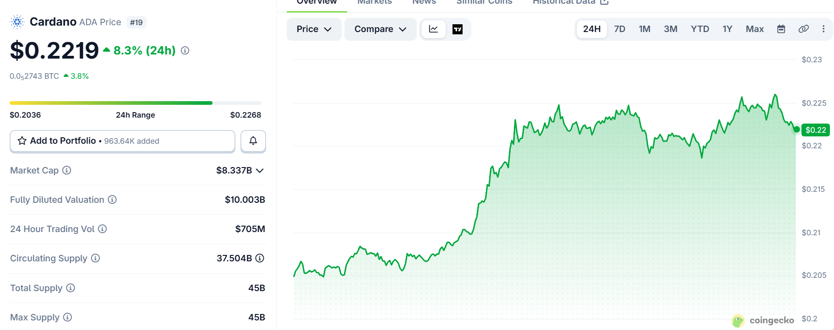The width and height of the screenshot is (834, 330).
Task: Click the $0.2036 24h low value
Action: click(x=25, y=115)
